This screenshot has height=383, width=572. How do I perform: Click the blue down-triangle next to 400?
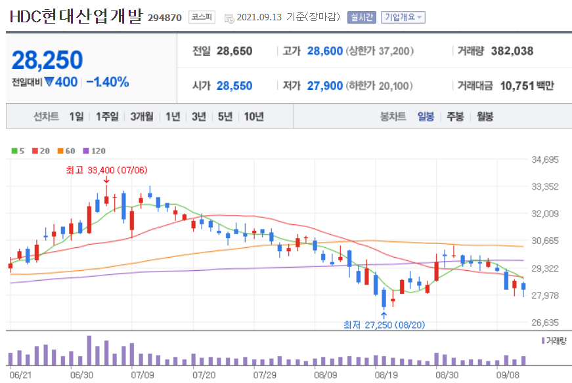[x=49, y=82]
